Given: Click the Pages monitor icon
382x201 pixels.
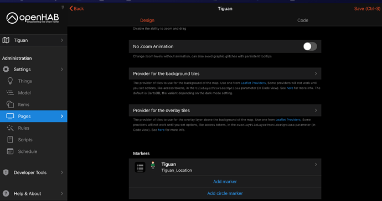Looking at the screenshot, I should coord(10,116).
